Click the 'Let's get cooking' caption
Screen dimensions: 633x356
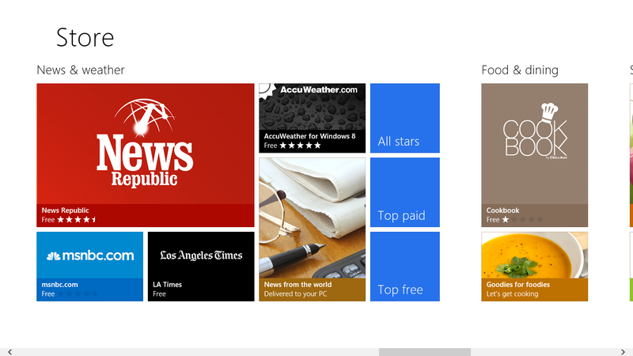tap(512, 294)
